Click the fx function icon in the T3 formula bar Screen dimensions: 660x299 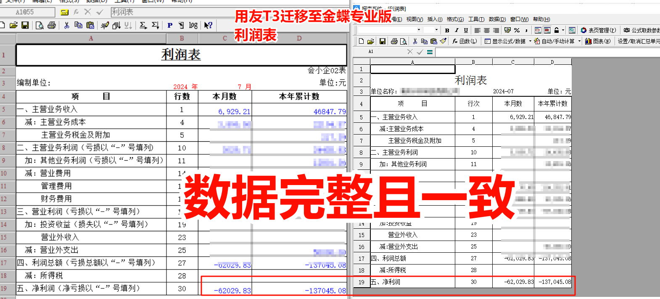pyautogui.click(x=76, y=12)
